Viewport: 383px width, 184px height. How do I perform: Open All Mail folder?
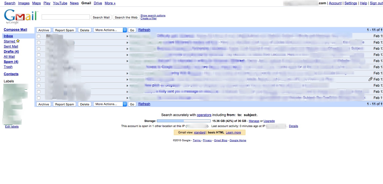pyautogui.click(x=9, y=57)
